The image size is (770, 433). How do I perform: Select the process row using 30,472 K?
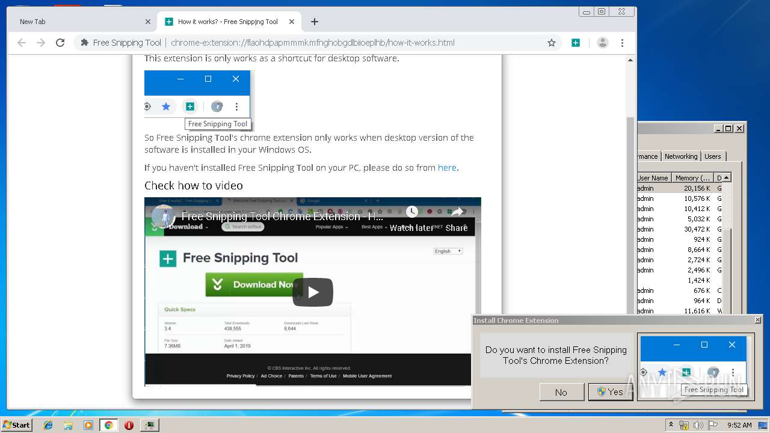point(680,229)
